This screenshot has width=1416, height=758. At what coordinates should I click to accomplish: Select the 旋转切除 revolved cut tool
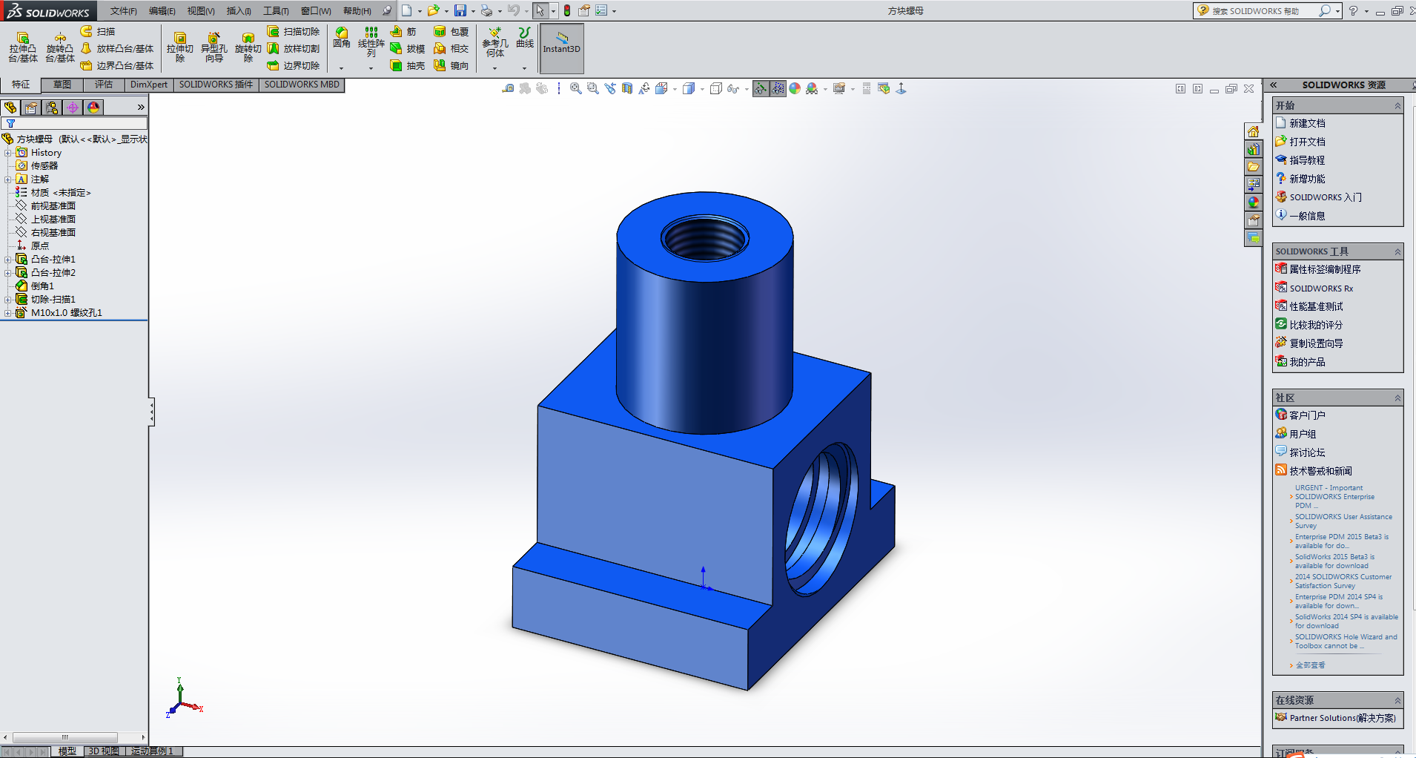click(248, 47)
